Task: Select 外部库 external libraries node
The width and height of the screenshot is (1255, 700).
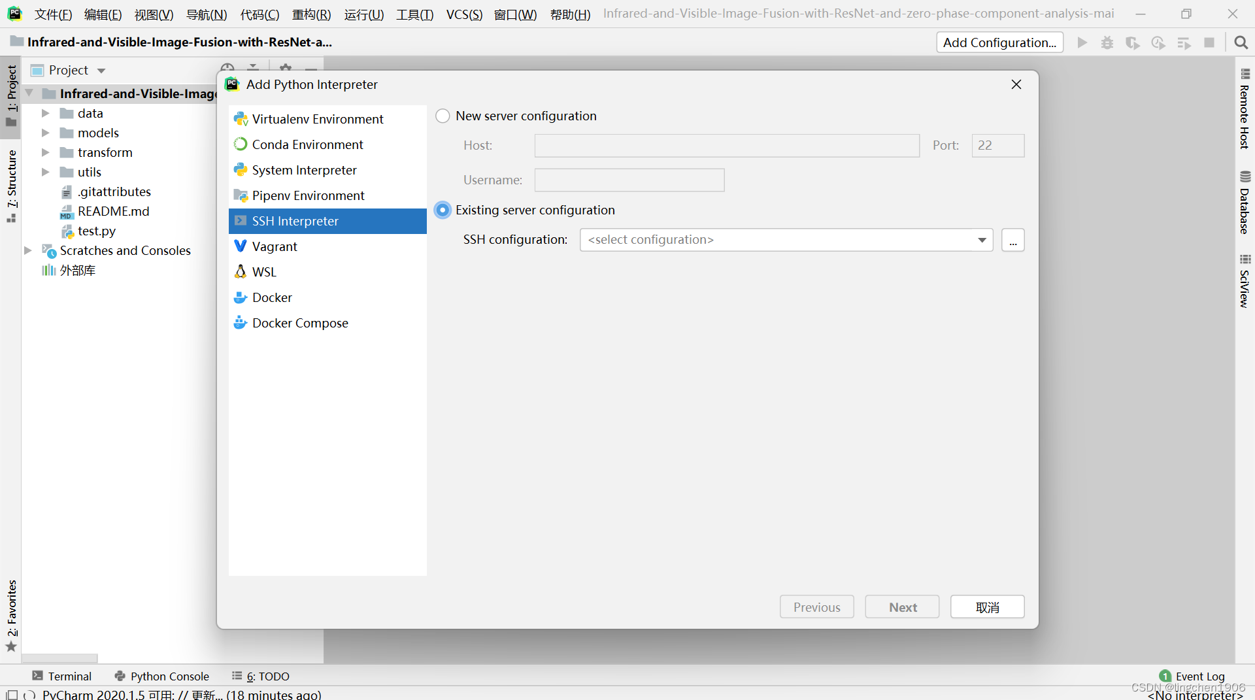Action: [77, 270]
